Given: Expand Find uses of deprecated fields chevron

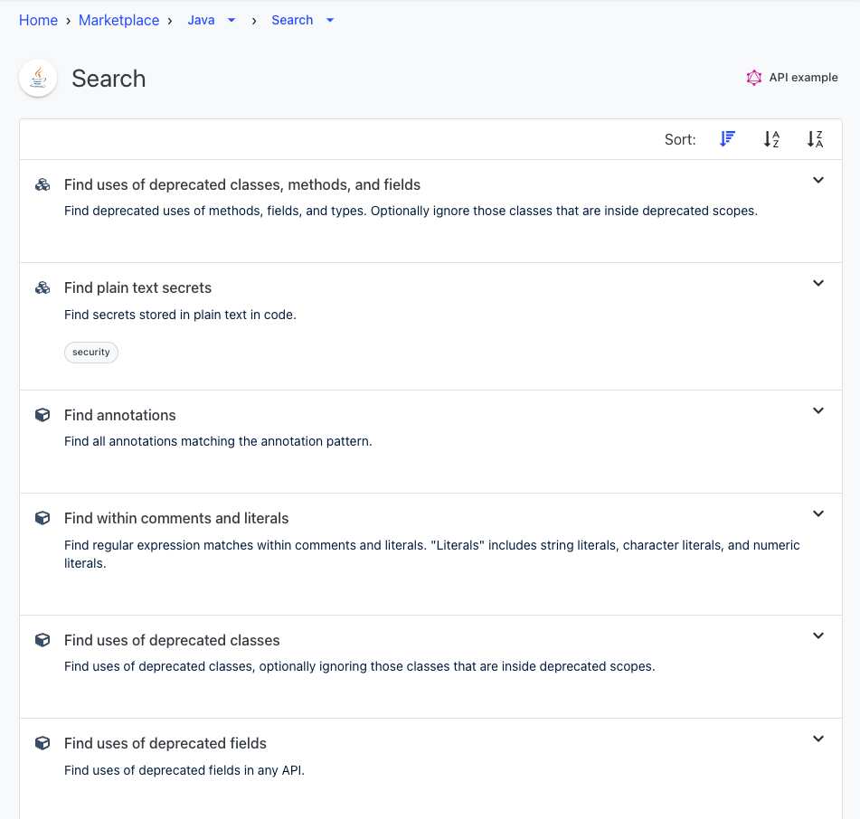Looking at the screenshot, I should pyautogui.click(x=817, y=739).
